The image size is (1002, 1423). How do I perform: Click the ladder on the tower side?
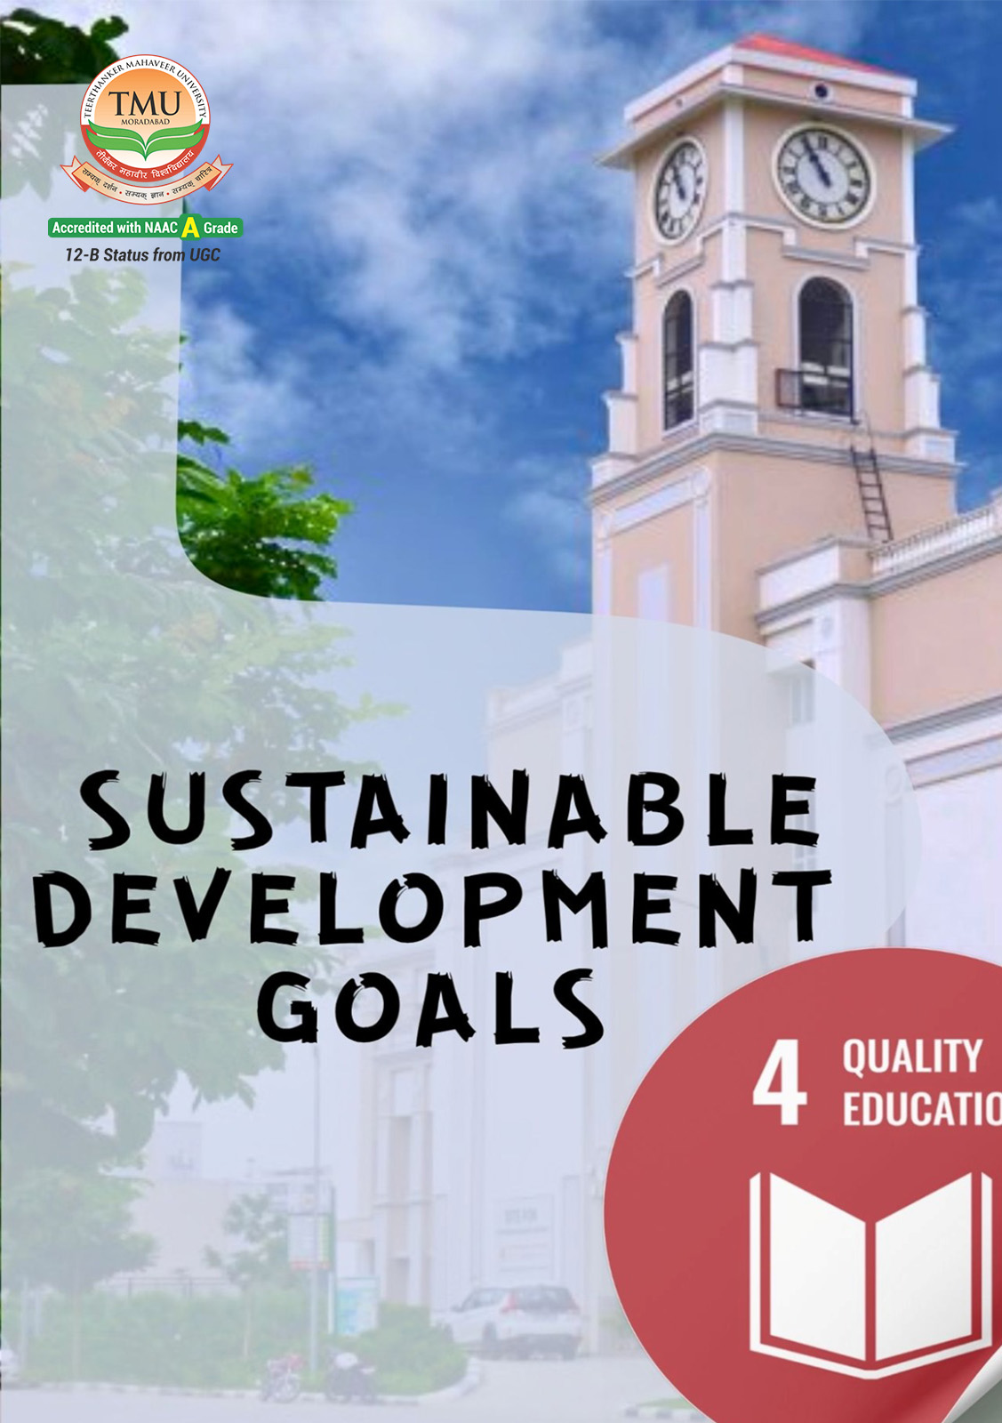click(x=871, y=489)
